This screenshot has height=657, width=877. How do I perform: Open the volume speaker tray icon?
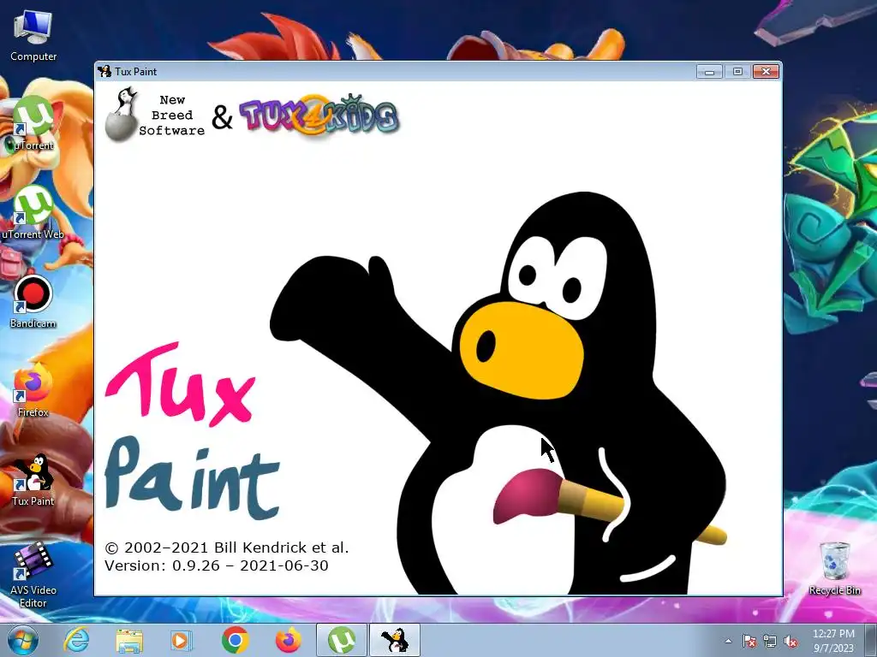(x=790, y=642)
